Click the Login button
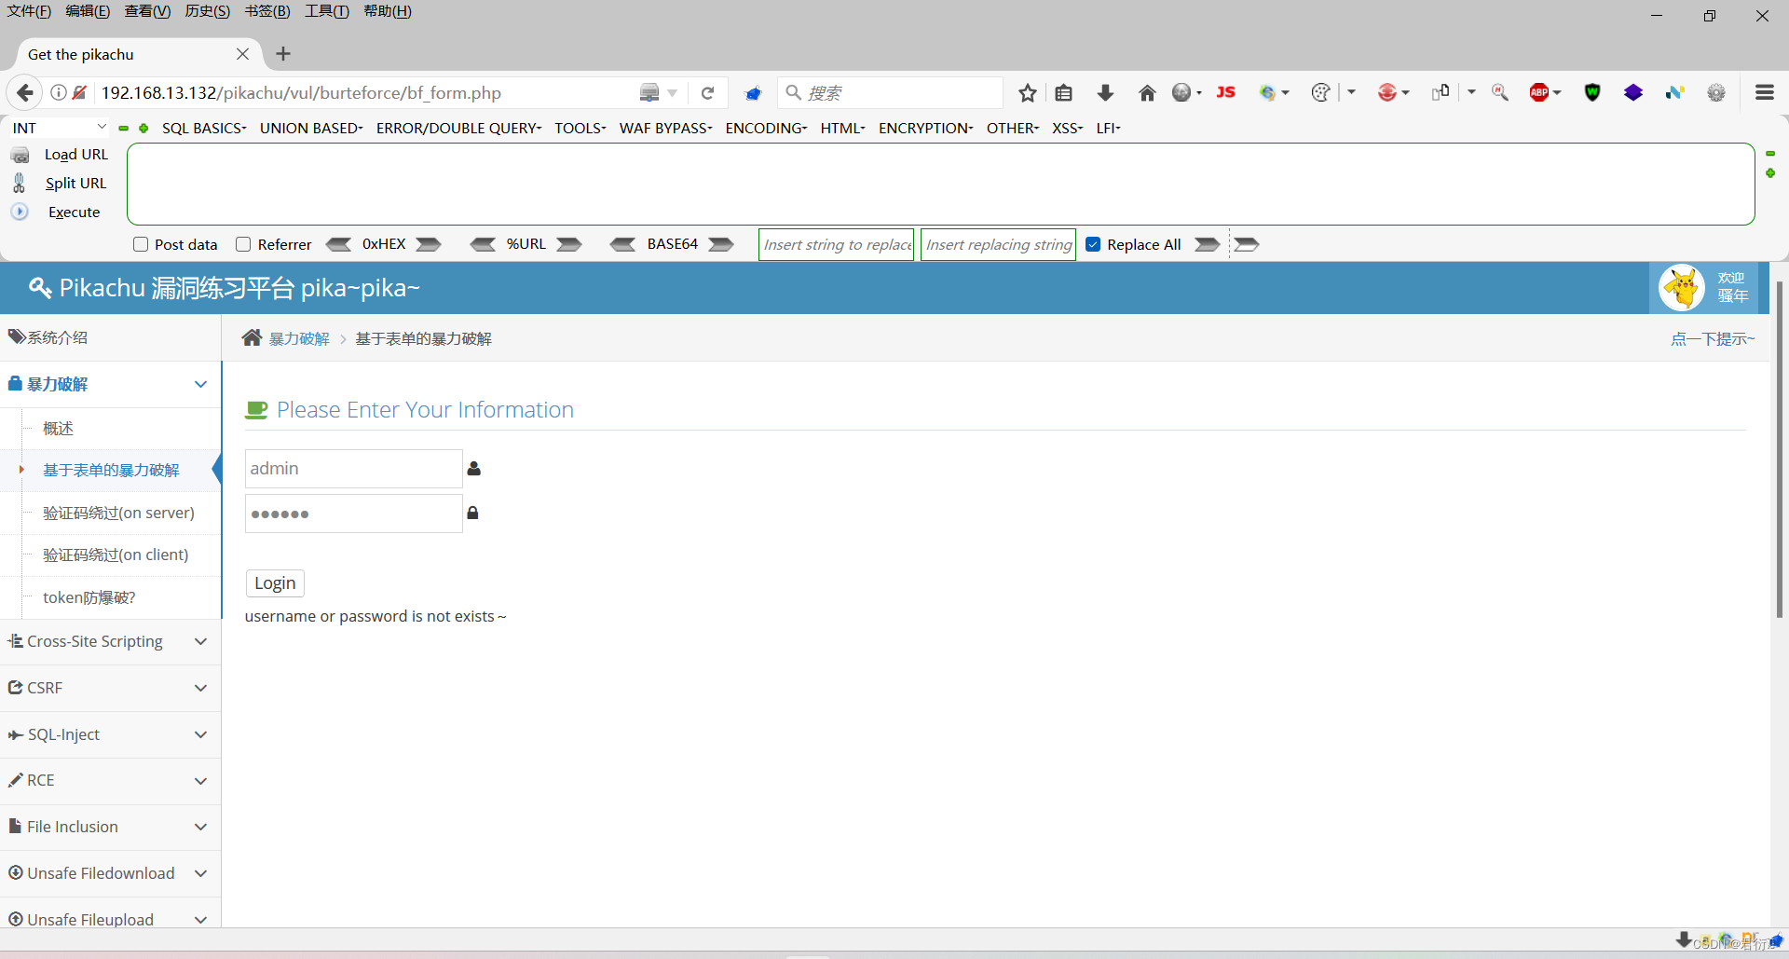The width and height of the screenshot is (1789, 959). click(275, 583)
